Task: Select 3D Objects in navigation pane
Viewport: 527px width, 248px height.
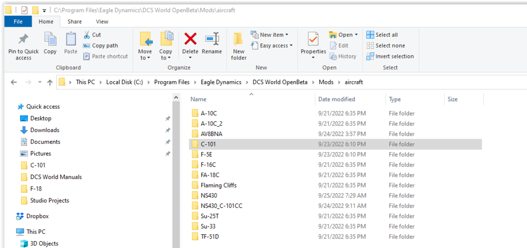Action: 44,244
